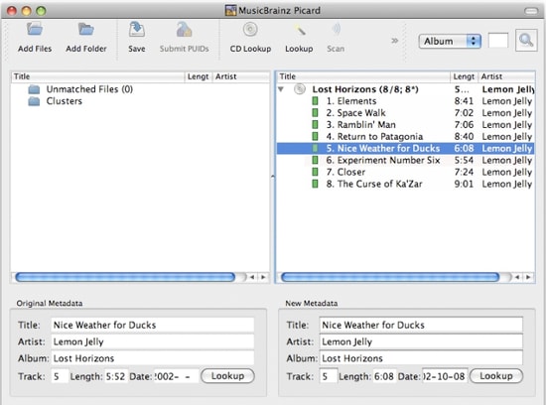546x405 pixels.
Task: Click left pane scrollbar left arrow
Action: click(252, 277)
